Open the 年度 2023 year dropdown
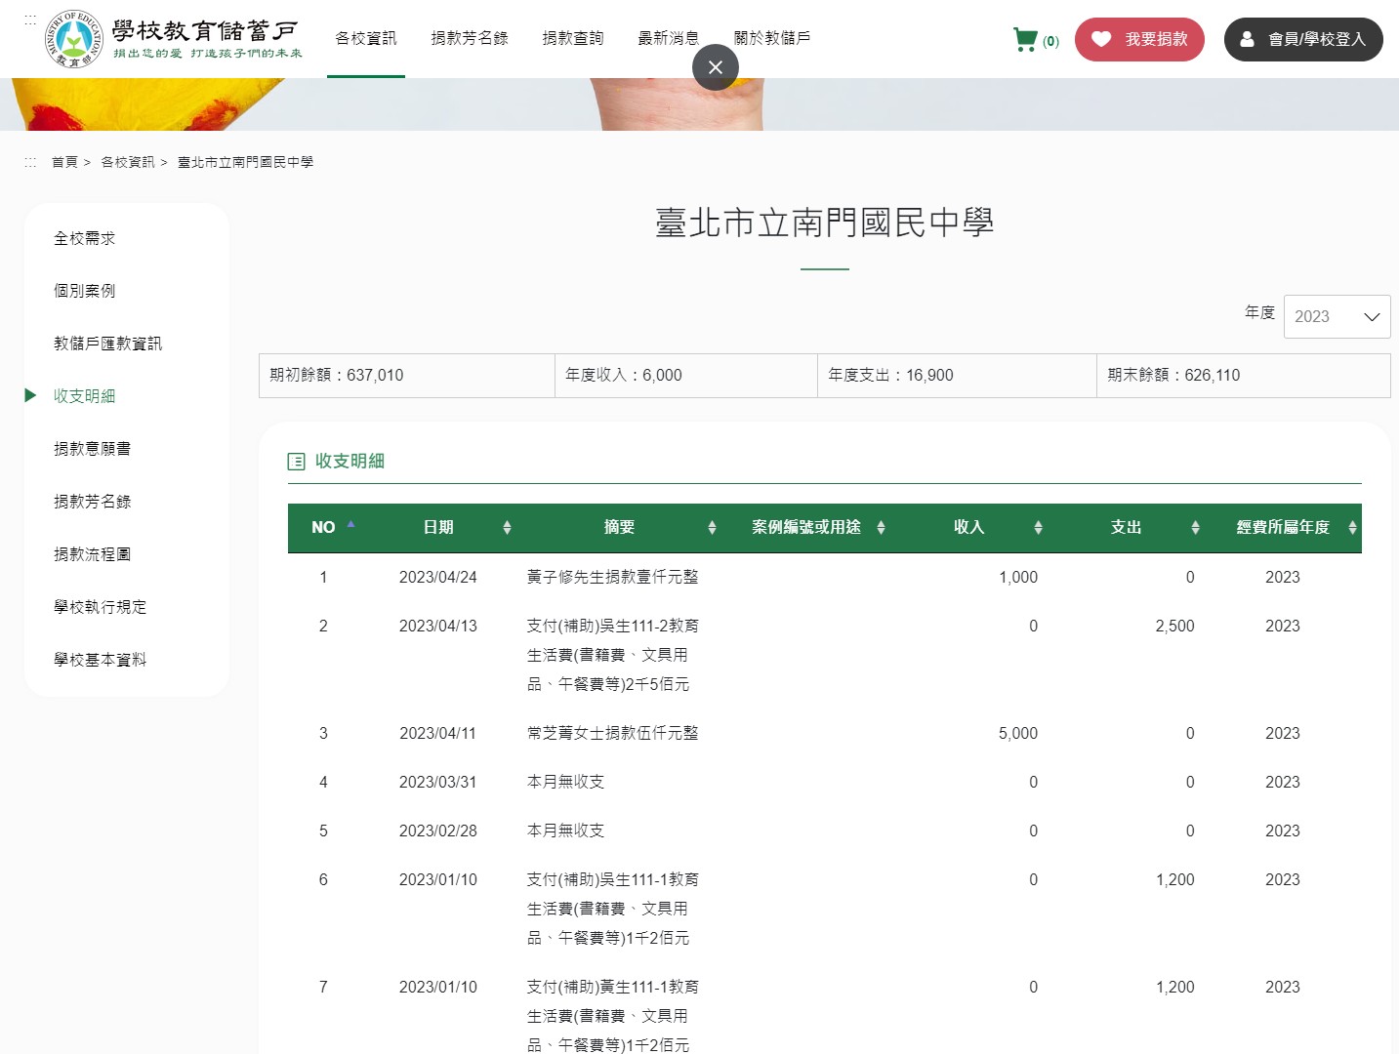Image resolution: width=1399 pixels, height=1054 pixels. [x=1337, y=316]
